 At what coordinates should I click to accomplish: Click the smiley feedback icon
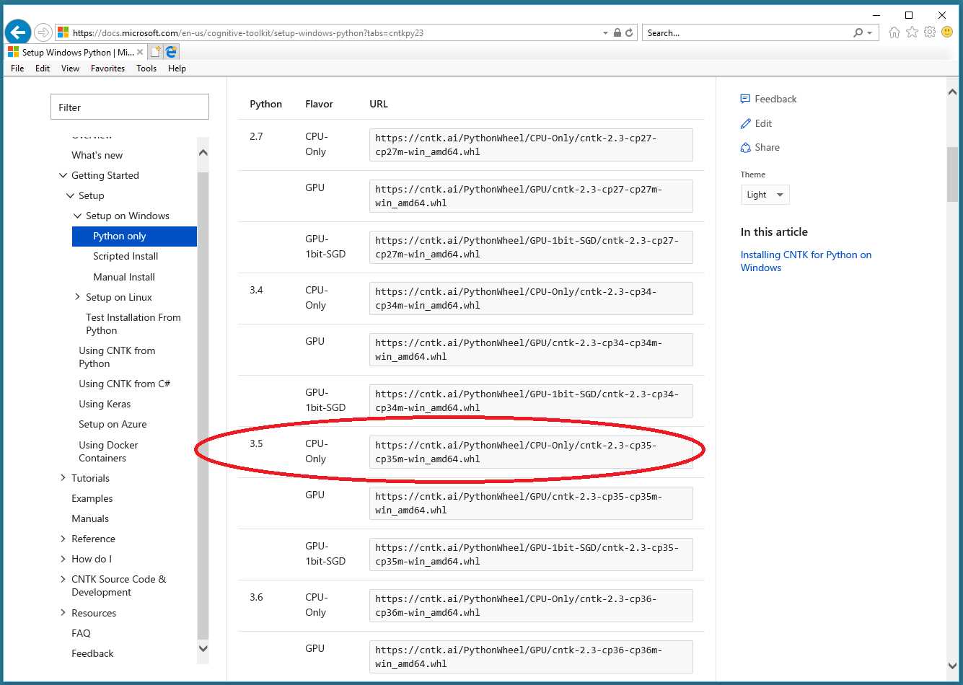[947, 32]
